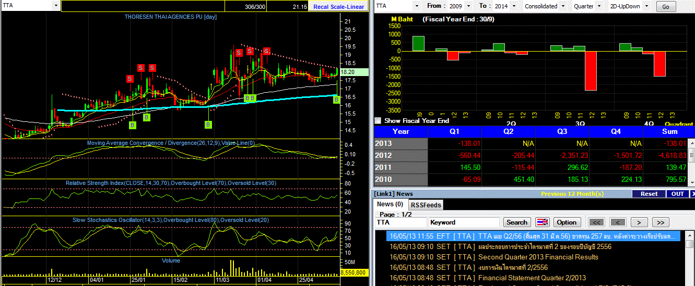Open the Quarter period dropdown
The width and height of the screenshot is (695, 286).
point(598,6)
